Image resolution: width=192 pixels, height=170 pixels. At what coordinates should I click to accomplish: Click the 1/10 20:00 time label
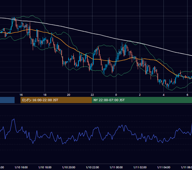pos(69,167)
